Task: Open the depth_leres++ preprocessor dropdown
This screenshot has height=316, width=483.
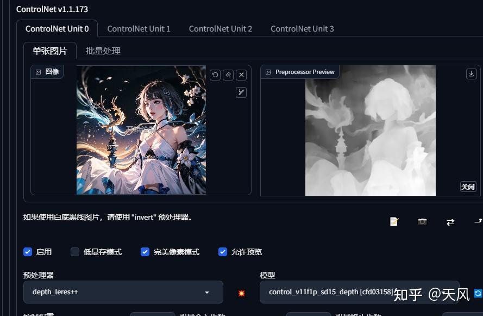Action: (x=123, y=292)
